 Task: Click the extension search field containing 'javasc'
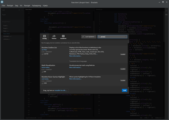112,37
